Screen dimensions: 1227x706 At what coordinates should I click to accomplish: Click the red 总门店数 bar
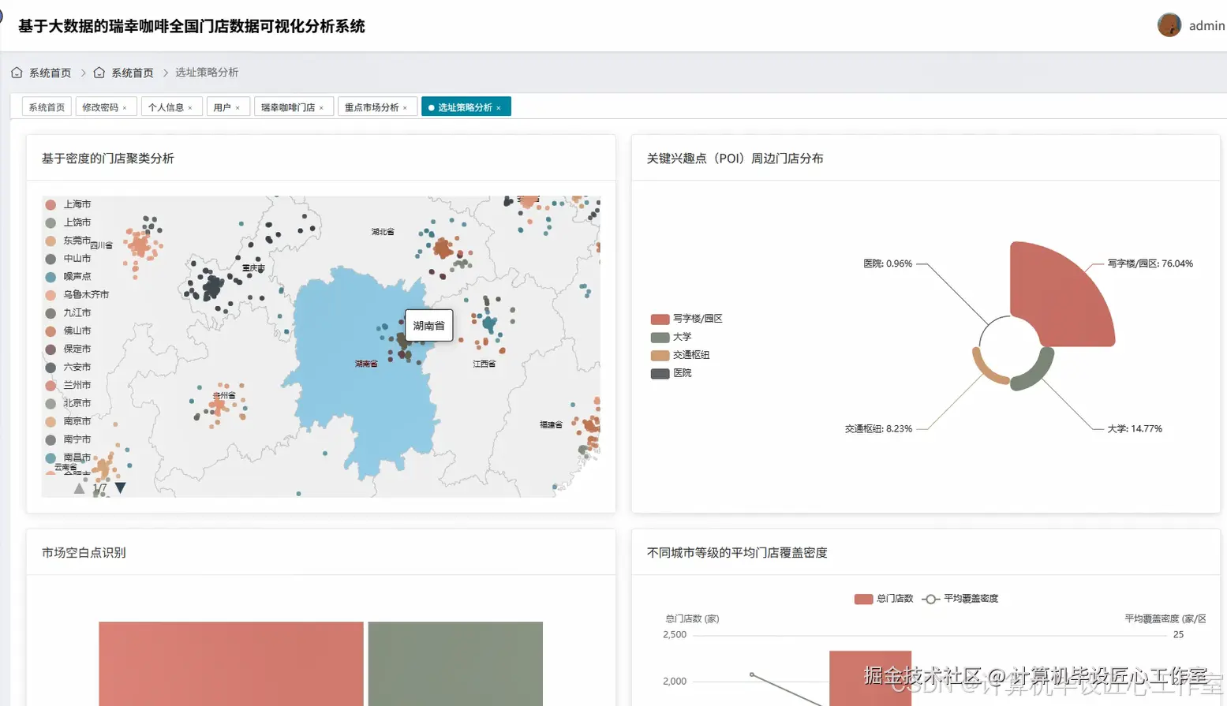pyautogui.click(x=870, y=678)
